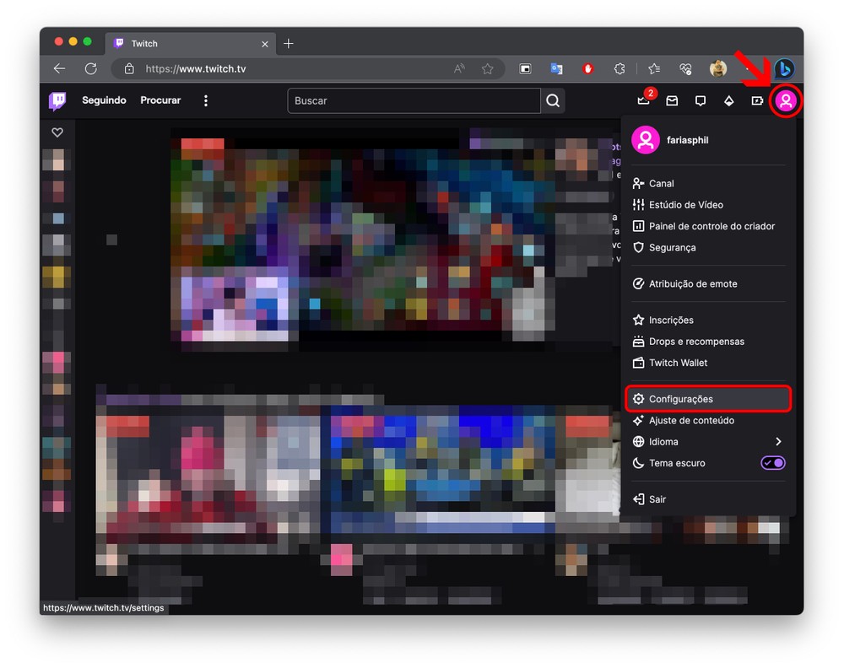Toggle the Tema escuro dark theme switch
This screenshot has height=668, width=844.
click(x=773, y=463)
